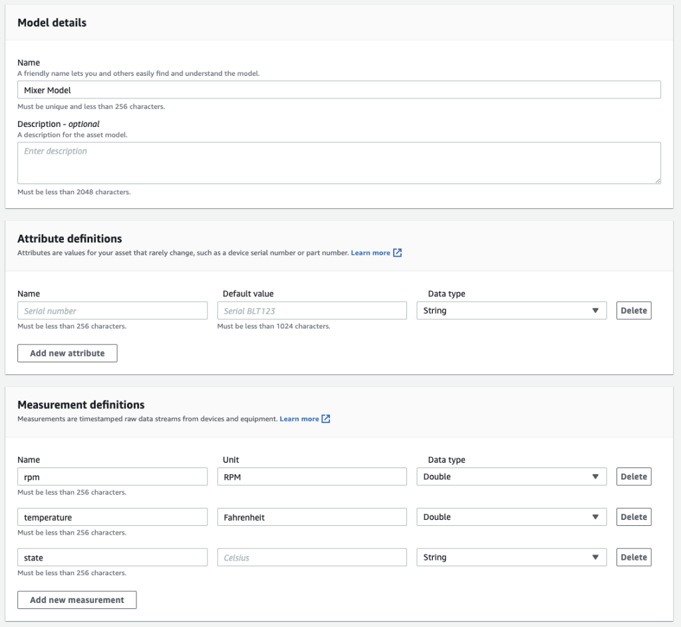Delete the attribute definition row

[x=633, y=311]
